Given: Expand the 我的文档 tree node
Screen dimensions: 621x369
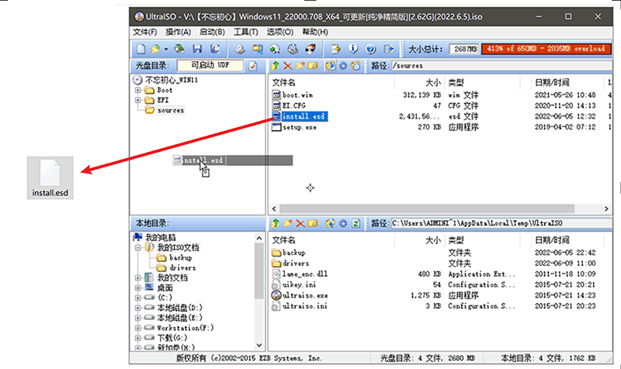Looking at the screenshot, I should (138, 278).
